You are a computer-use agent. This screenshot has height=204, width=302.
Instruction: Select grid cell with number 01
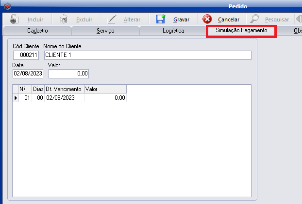[x=25, y=98]
